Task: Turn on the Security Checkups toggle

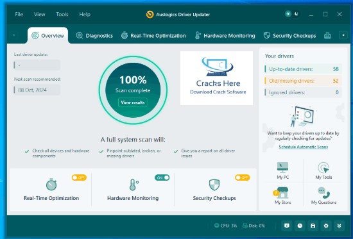Action: click(x=242, y=177)
